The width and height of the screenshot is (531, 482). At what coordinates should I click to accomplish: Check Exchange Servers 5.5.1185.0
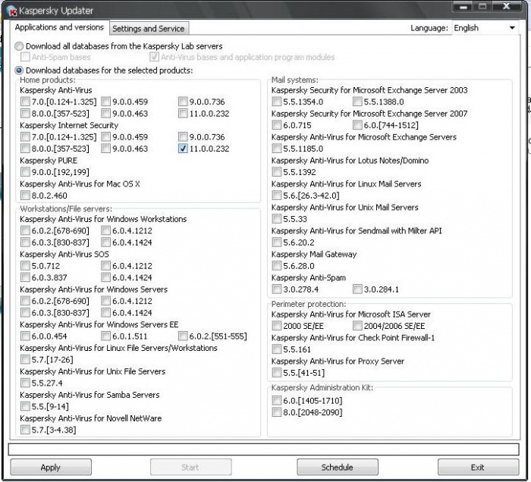277,149
